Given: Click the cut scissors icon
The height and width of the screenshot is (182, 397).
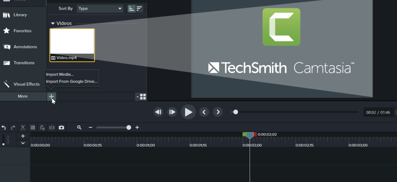Looking at the screenshot, I should coord(23,128).
